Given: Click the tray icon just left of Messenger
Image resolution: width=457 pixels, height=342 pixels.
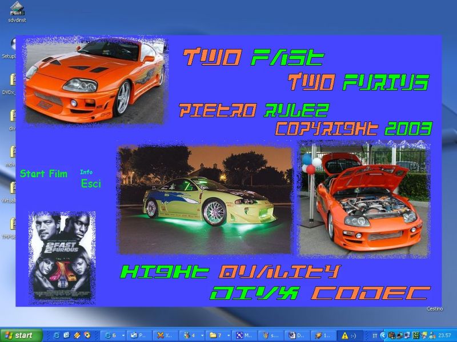Looking at the screenshot, I should click(x=424, y=336).
